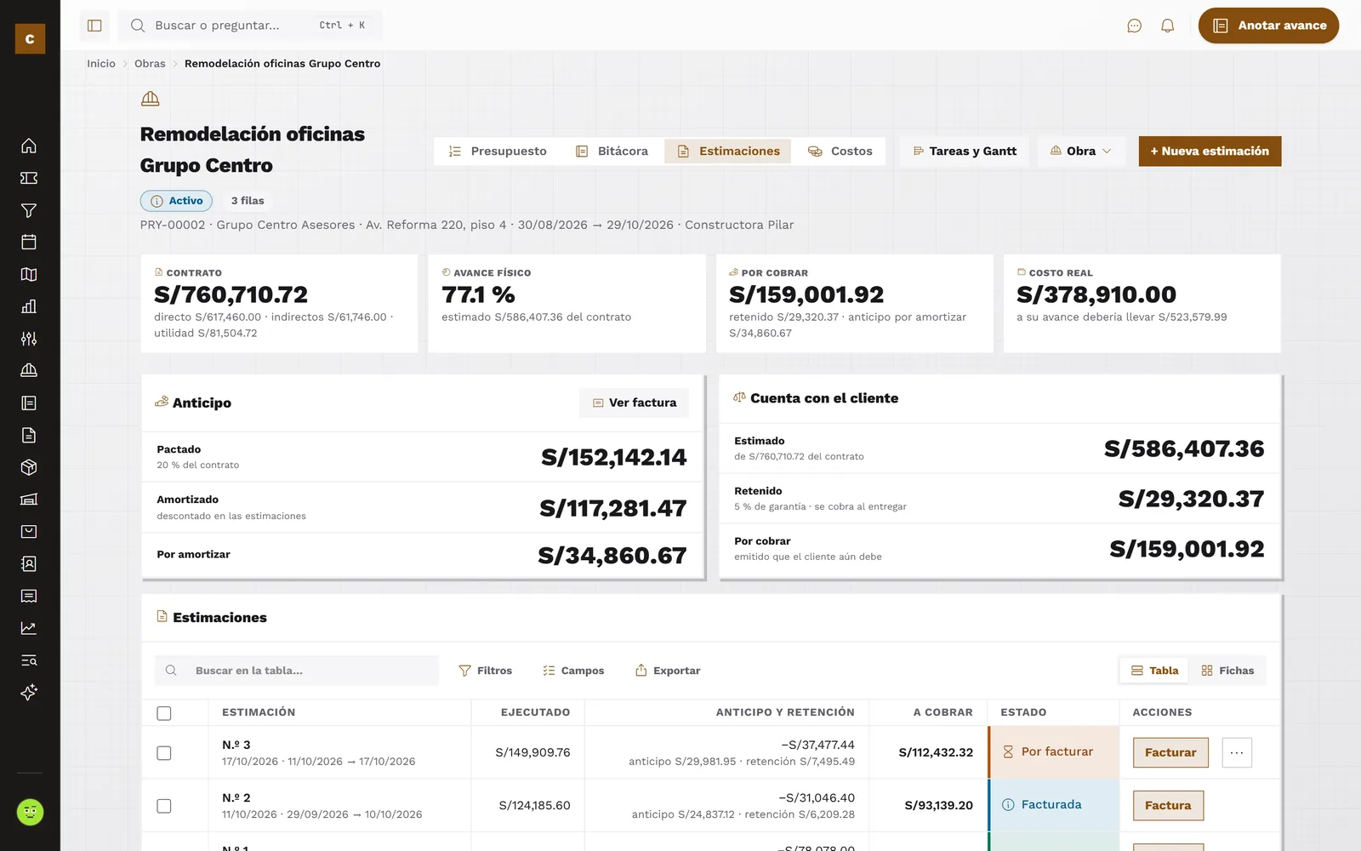
Task: Open the Filtros options
Action: (x=485, y=671)
